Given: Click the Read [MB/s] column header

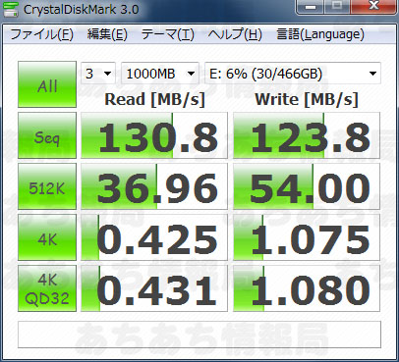Looking at the screenshot, I should 154,99.
